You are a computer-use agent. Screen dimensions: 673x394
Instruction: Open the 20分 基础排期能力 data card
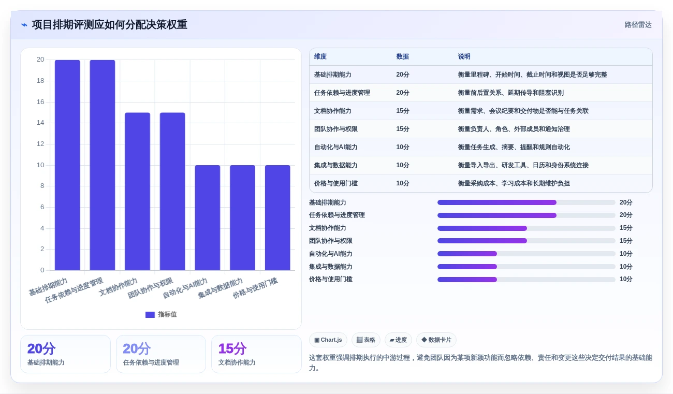[x=65, y=354]
